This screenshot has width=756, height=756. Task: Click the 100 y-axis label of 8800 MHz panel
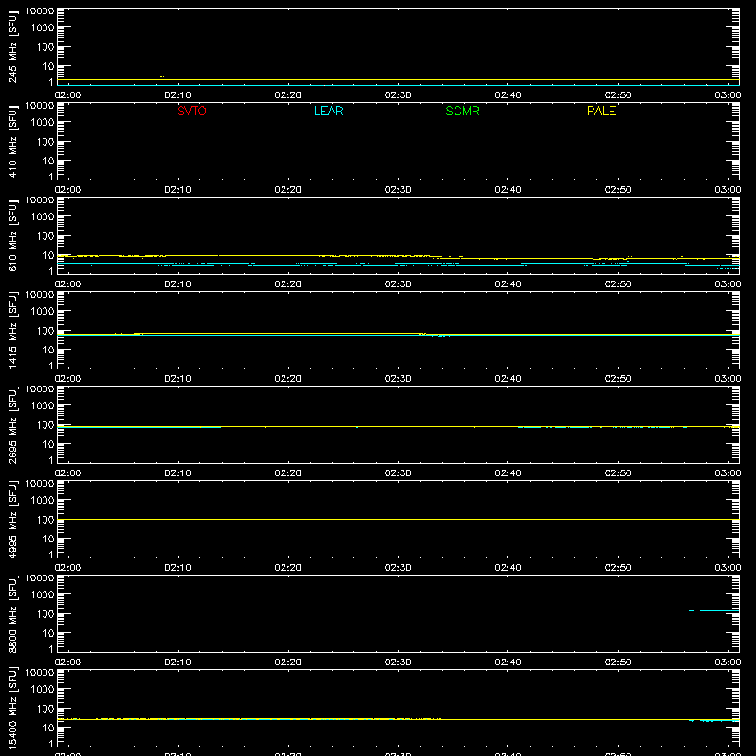click(45, 613)
